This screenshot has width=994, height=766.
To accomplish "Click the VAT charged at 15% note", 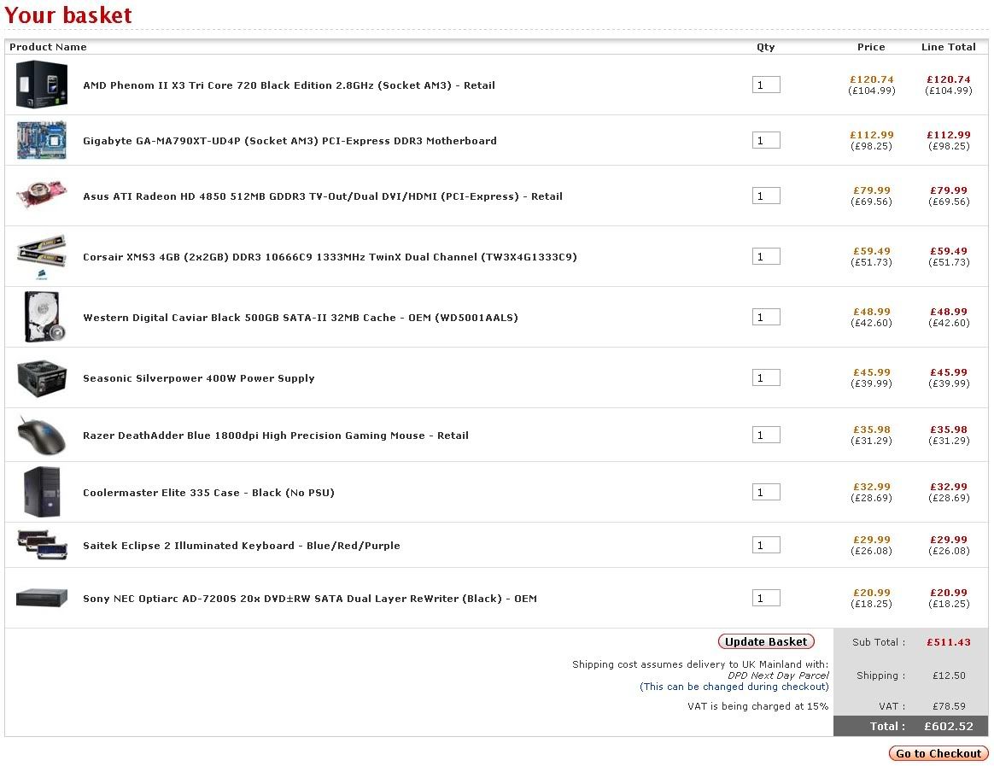I will click(x=758, y=706).
